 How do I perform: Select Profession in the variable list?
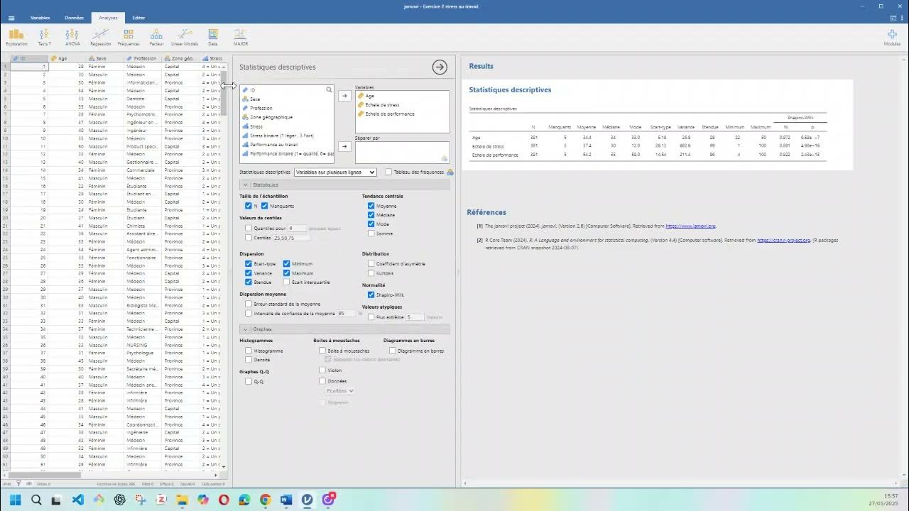[261, 108]
